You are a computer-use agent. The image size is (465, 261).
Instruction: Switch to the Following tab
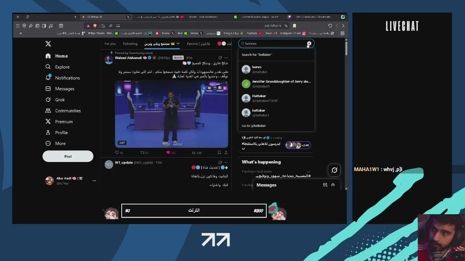point(130,43)
